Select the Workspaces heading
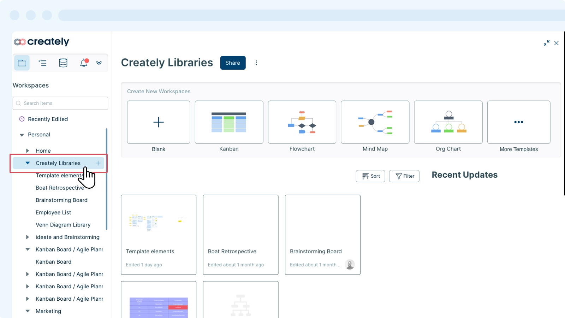This screenshot has height=318, width=565. 31,86
